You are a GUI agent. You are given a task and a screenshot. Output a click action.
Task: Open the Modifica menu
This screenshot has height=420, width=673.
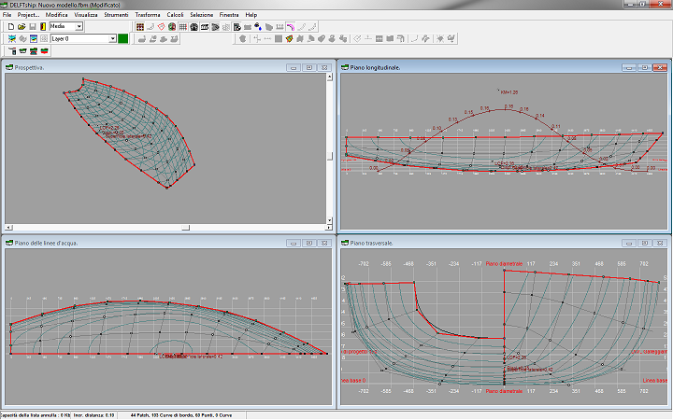click(57, 15)
